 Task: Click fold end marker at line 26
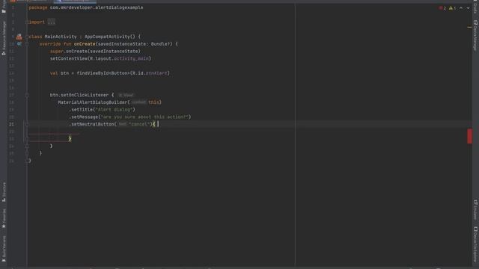click(28, 161)
